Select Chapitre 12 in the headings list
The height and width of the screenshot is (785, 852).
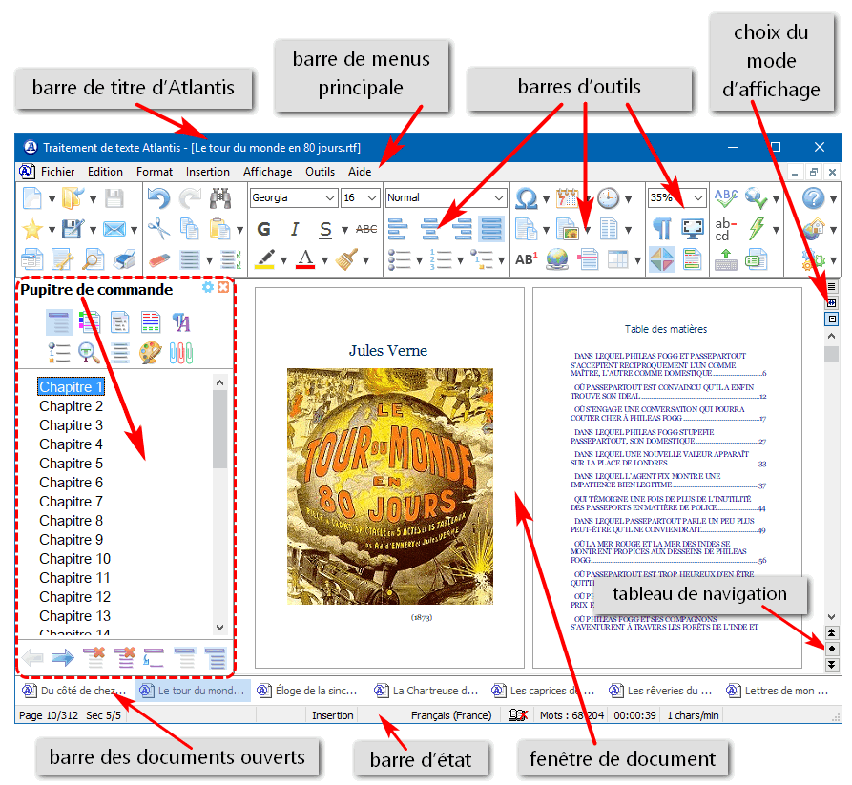pos(74,597)
